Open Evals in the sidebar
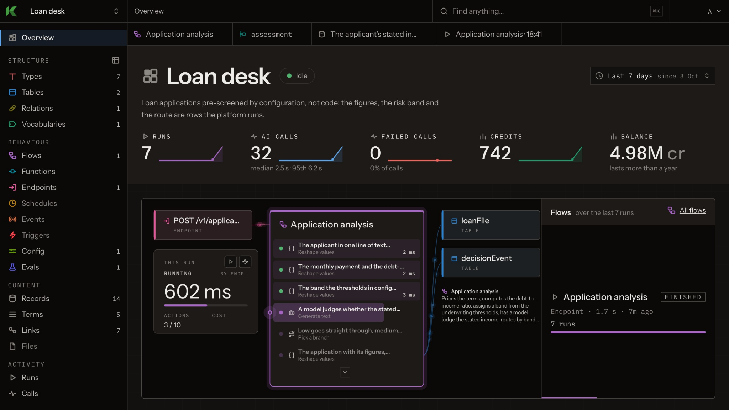 (x=64, y=267)
